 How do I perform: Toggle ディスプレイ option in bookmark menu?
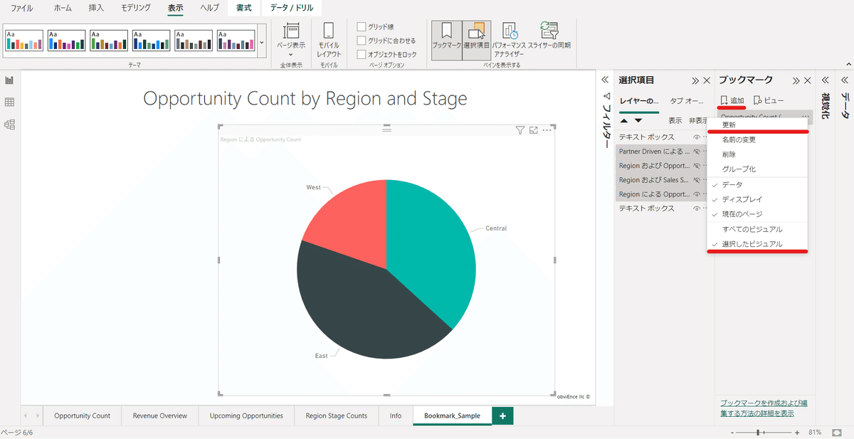[x=758, y=199]
